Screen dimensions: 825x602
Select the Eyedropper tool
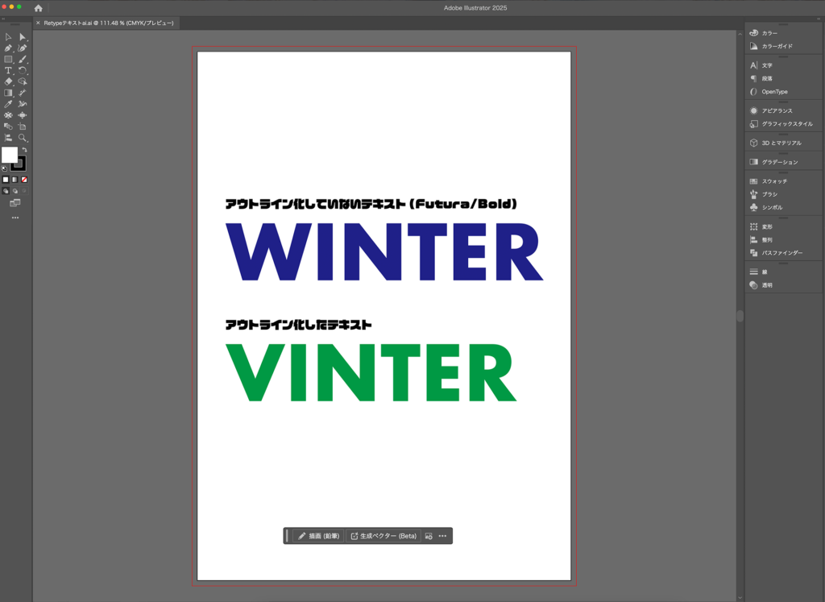(8, 104)
